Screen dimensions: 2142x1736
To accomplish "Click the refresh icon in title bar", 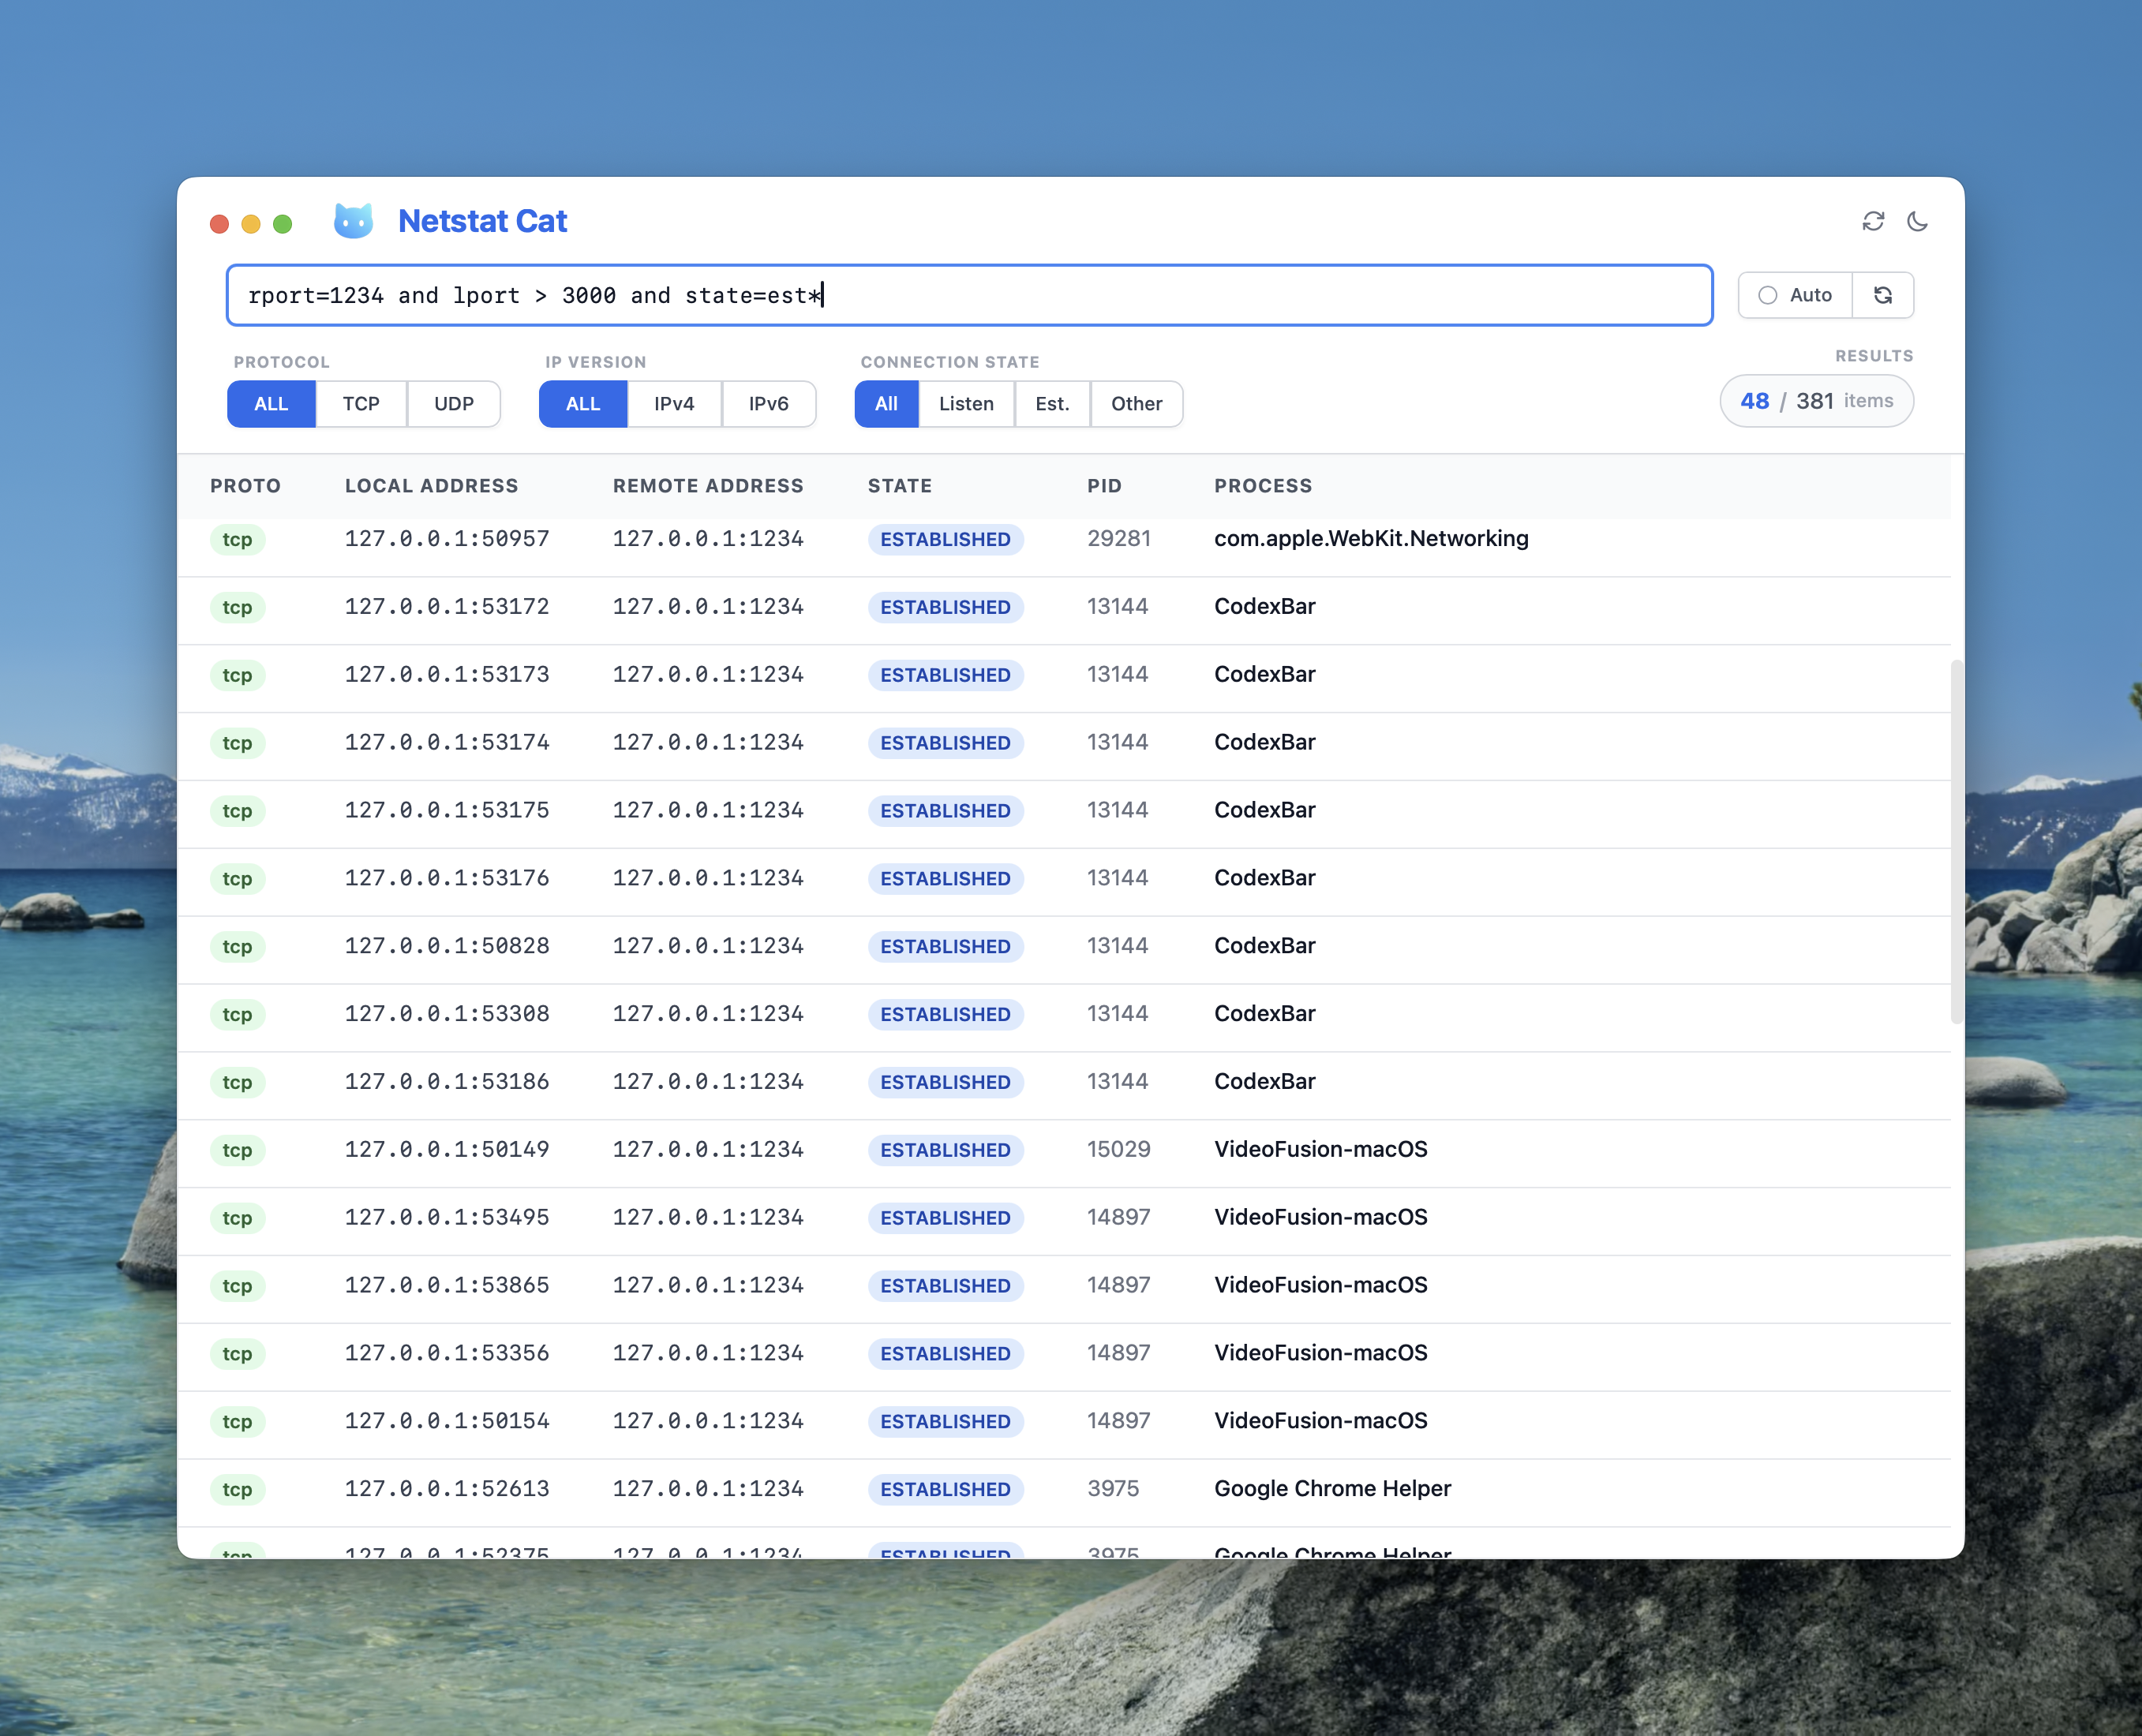I will click(x=1873, y=221).
